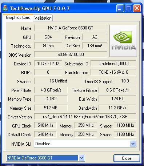Click the "BIOS Version" label
This screenshot has width=144, height=166.
coord(20,55)
